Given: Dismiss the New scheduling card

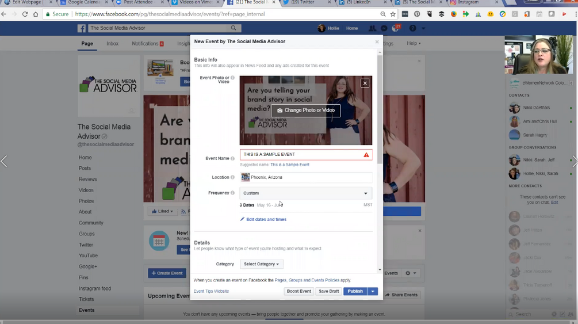Looking at the screenshot, I should tap(420, 231).
